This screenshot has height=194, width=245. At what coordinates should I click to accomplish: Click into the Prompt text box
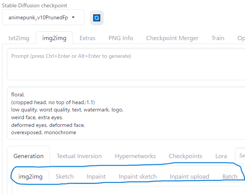pos(126,64)
